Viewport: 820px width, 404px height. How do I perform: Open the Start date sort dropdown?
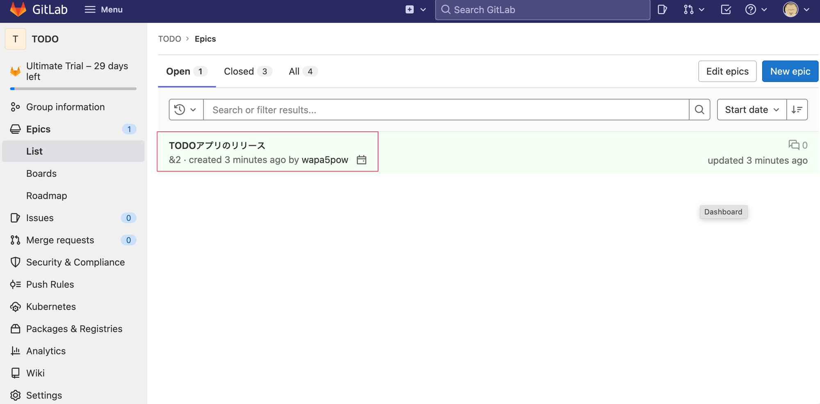coord(752,110)
